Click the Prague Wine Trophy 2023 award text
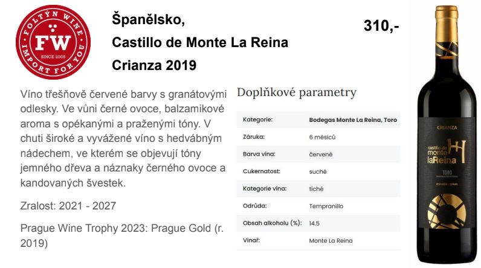 (x=122, y=235)
